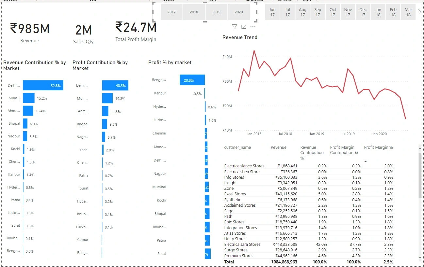Sort by the Profit Margin % sort arrow
424x267 pixels.
(366, 161)
